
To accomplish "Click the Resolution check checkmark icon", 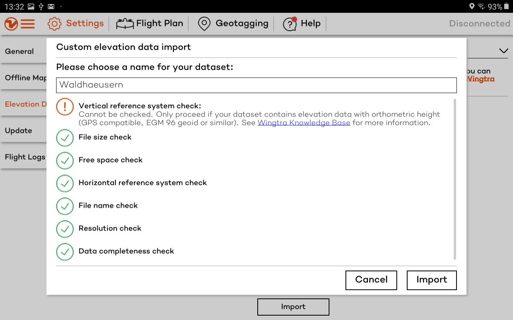I will 65,229.
